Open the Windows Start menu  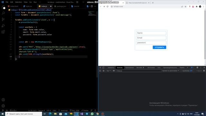[3, 114]
